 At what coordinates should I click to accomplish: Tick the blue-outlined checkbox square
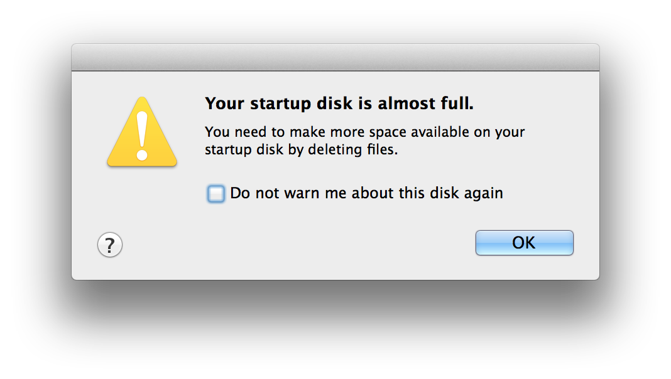[x=215, y=193]
